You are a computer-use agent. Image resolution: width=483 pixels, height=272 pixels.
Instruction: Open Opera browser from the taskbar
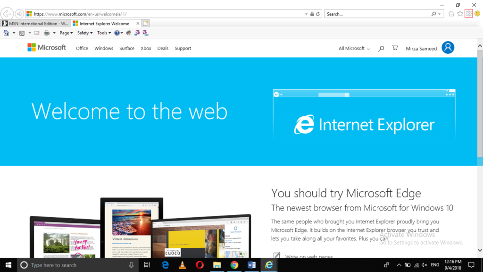point(200,265)
